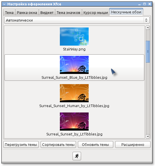
Task: Click the Обновить темы button
Action: tap(95, 144)
